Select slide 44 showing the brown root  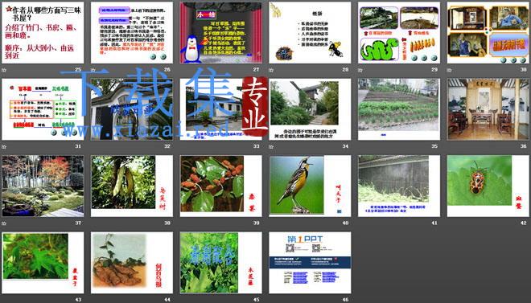point(132,263)
